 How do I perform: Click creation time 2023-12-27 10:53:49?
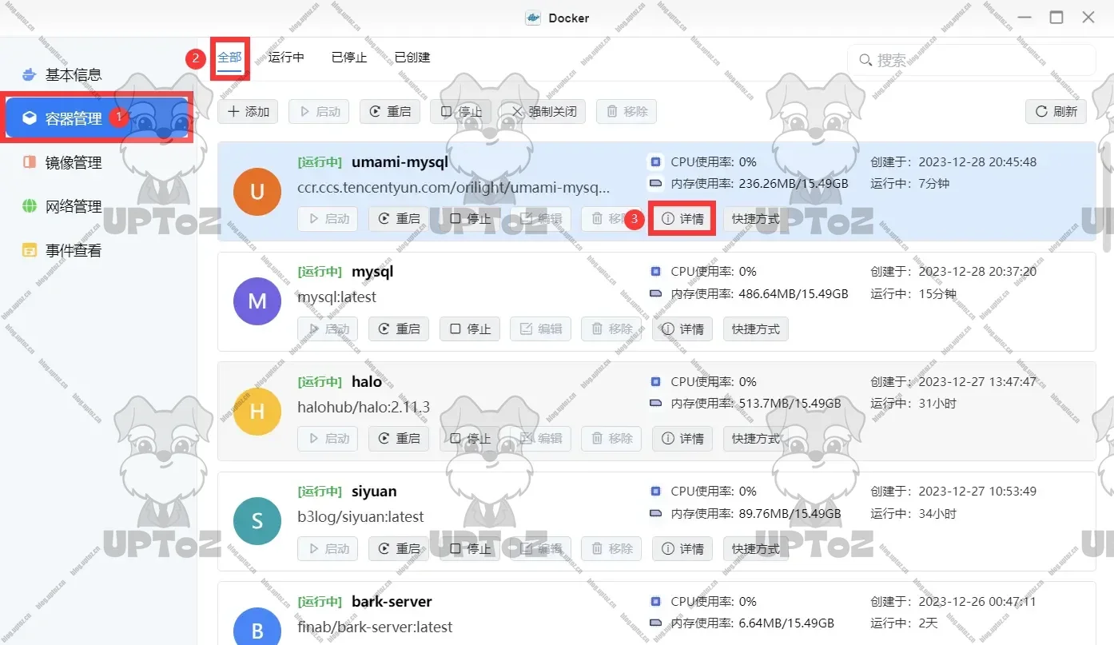click(x=977, y=492)
